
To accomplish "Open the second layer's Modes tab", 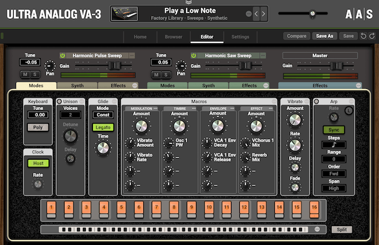I will coord(168,86).
